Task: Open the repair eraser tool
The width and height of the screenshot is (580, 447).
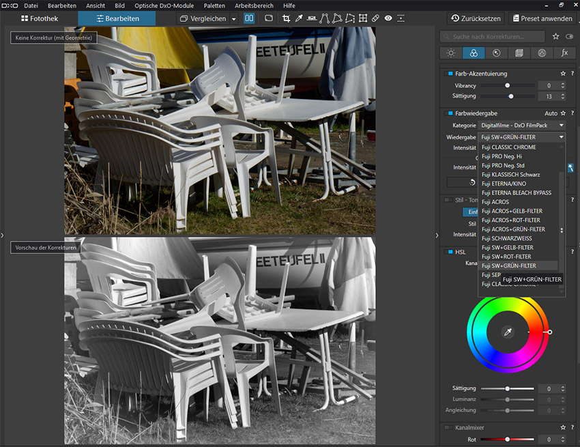Action: 375,18
